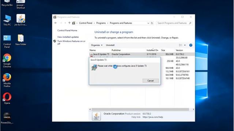Open the Control Panel desktop icon

pos(7,41)
